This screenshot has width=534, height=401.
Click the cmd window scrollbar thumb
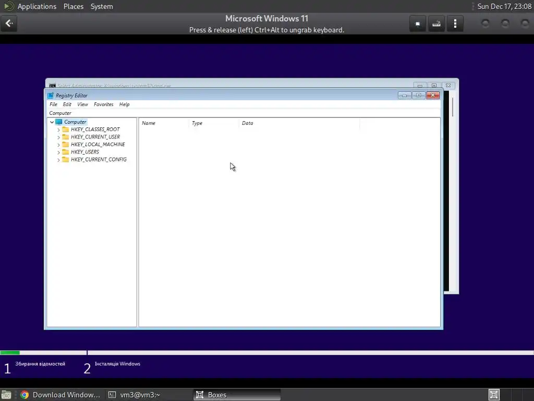click(453, 107)
